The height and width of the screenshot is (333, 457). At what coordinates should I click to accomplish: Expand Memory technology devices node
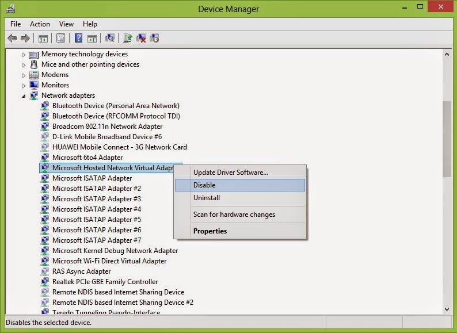point(24,55)
